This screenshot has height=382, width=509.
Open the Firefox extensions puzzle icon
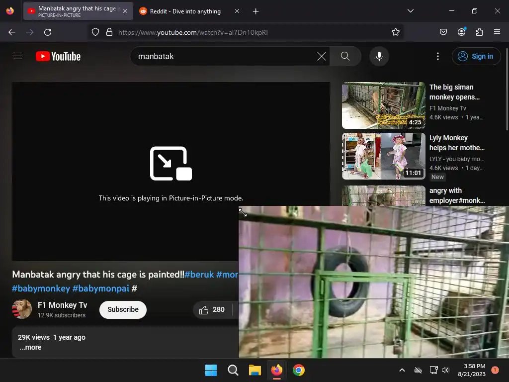click(480, 32)
